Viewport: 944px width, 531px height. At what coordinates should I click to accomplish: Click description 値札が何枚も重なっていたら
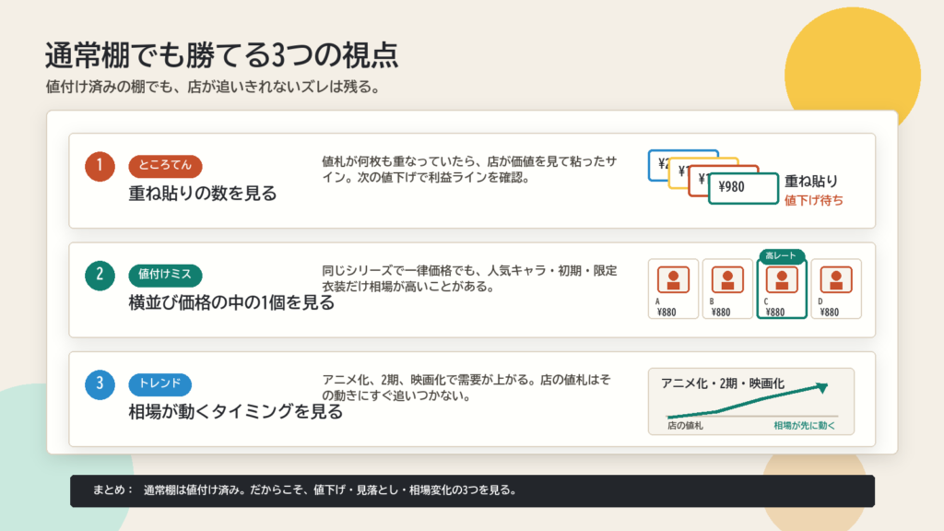tap(469, 170)
